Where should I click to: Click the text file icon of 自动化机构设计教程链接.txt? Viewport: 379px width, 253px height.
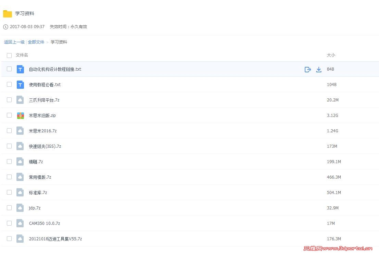click(20, 69)
